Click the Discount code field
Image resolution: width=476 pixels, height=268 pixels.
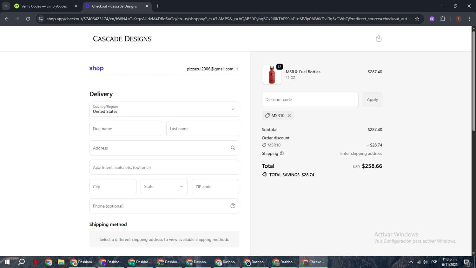pos(310,99)
